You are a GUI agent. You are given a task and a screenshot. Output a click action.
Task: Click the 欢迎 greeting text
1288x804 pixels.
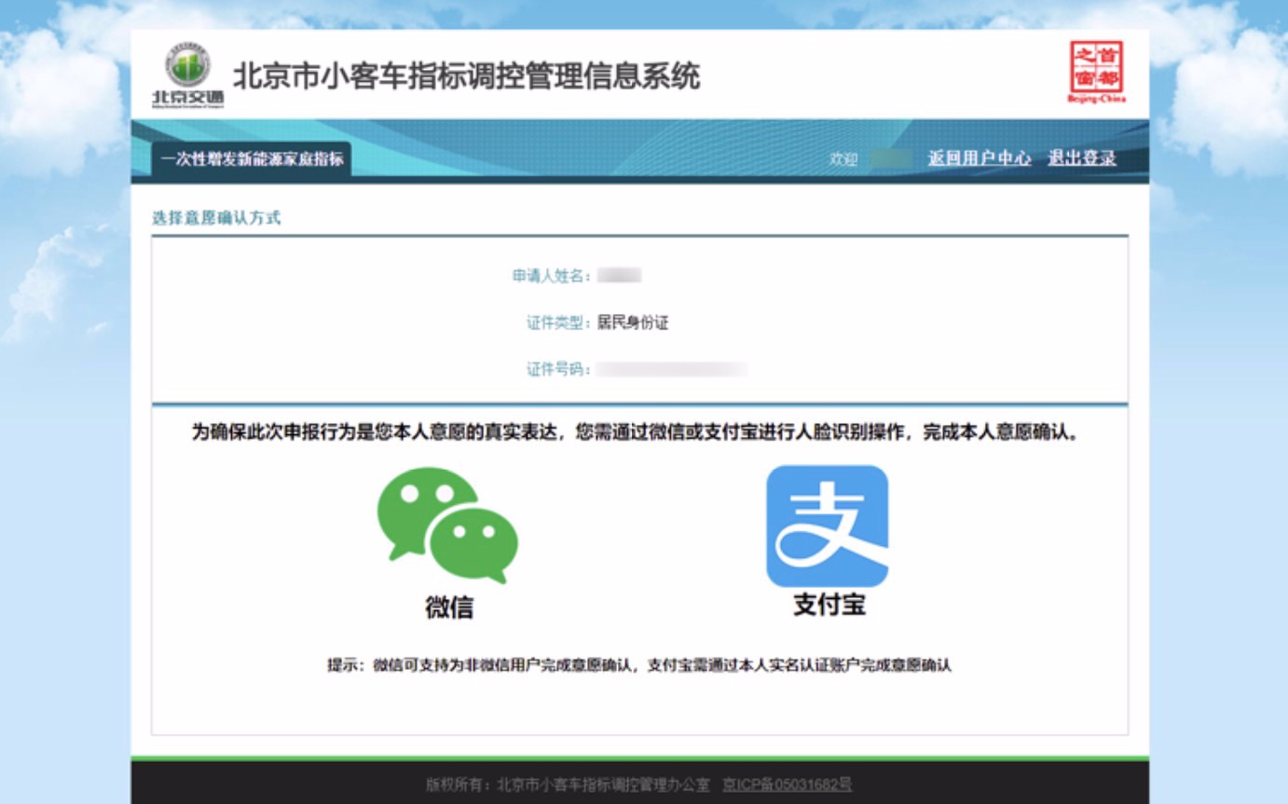(843, 159)
